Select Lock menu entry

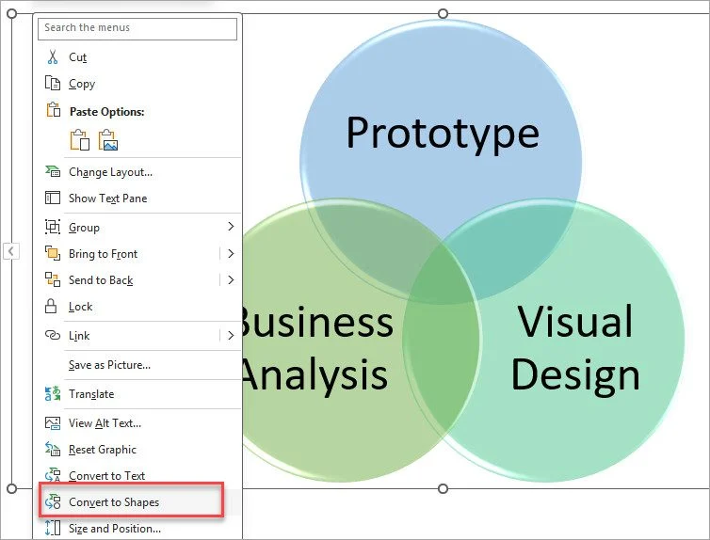pos(137,307)
